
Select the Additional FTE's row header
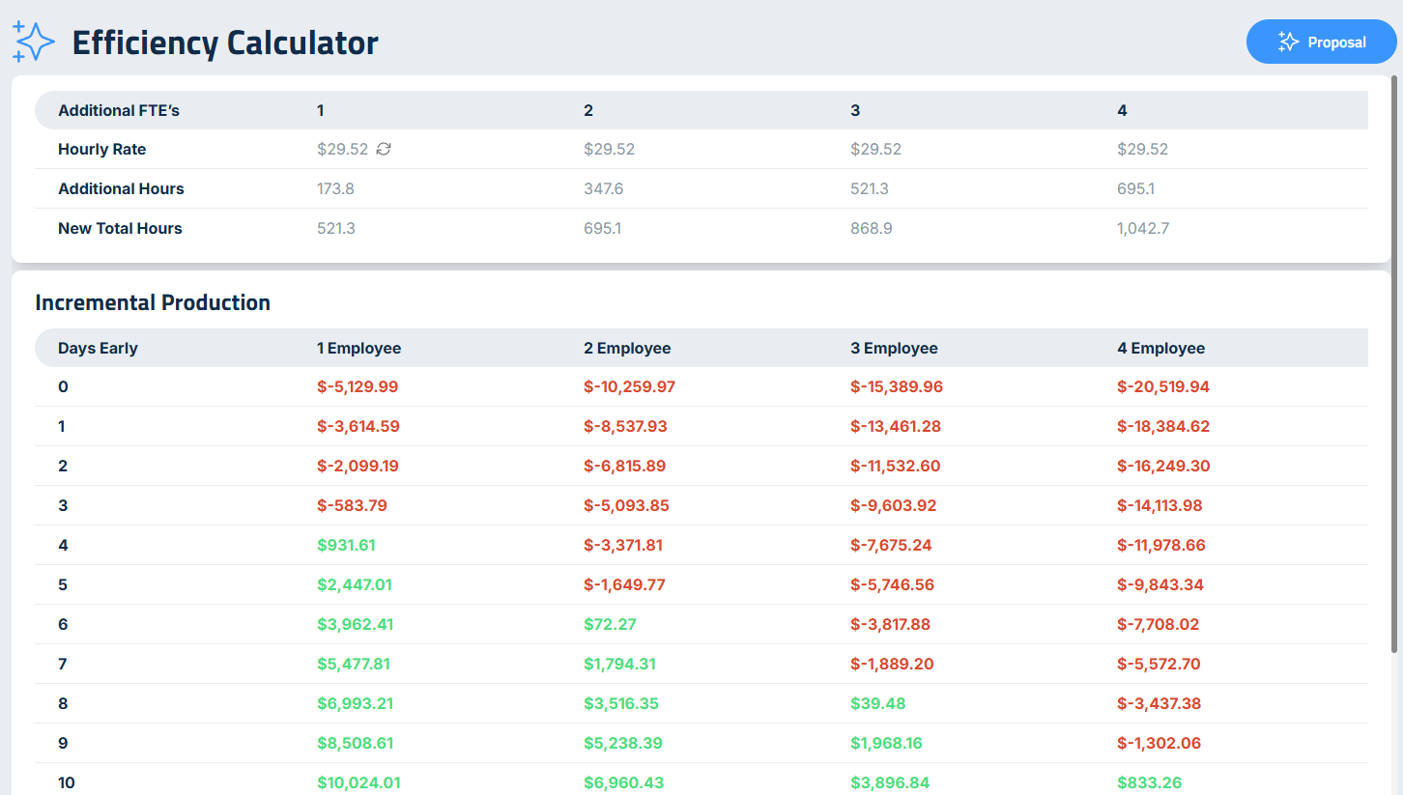click(x=119, y=110)
